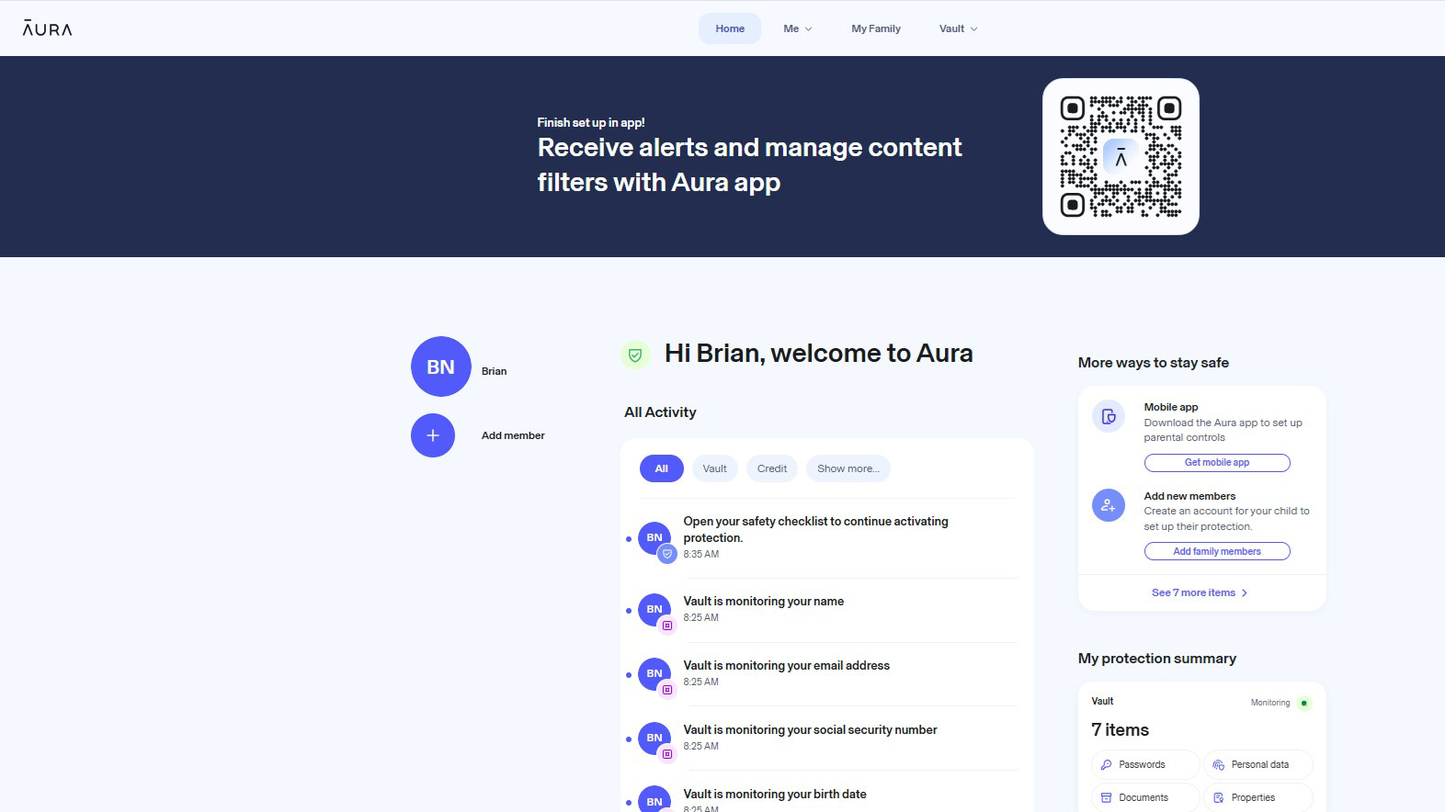Image resolution: width=1445 pixels, height=812 pixels.
Task: Expand See 7 more items
Action: 1200,592
